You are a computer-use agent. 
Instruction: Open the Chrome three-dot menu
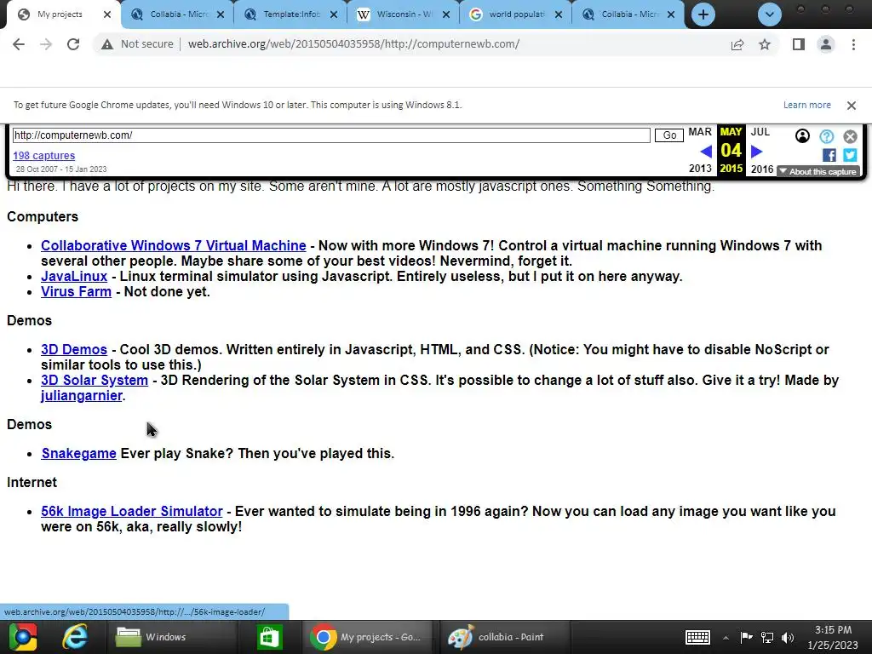coord(853,44)
